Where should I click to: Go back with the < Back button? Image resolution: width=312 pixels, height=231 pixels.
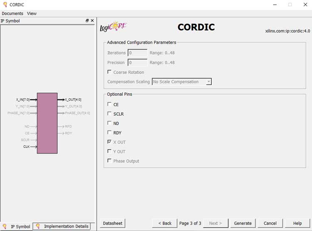tap(165, 223)
